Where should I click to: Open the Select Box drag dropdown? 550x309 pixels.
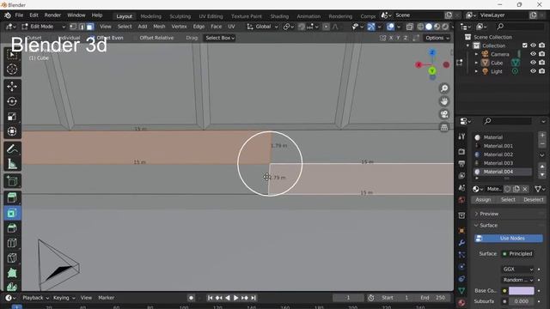coord(220,38)
